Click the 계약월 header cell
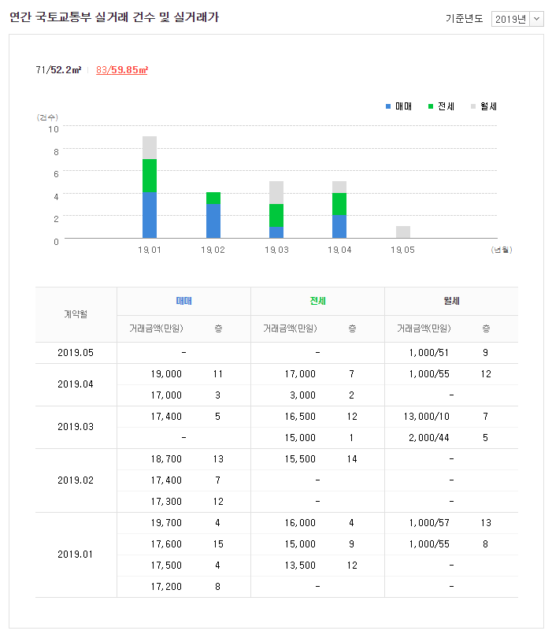Screen dimensions: 552x638 coord(76,314)
